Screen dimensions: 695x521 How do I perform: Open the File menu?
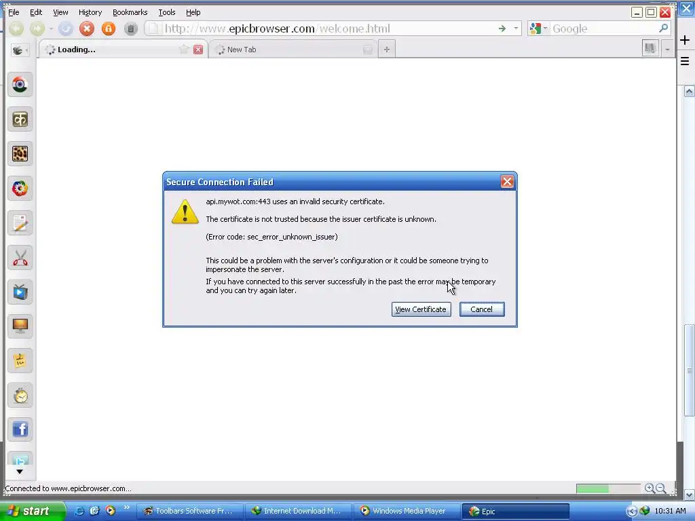pos(14,12)
